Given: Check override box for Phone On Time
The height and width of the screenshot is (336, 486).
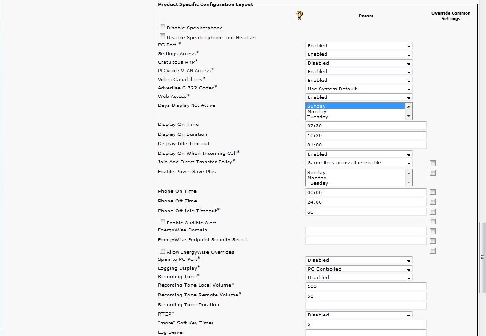Looking at the screenshot, I should [x=433, y=192].
